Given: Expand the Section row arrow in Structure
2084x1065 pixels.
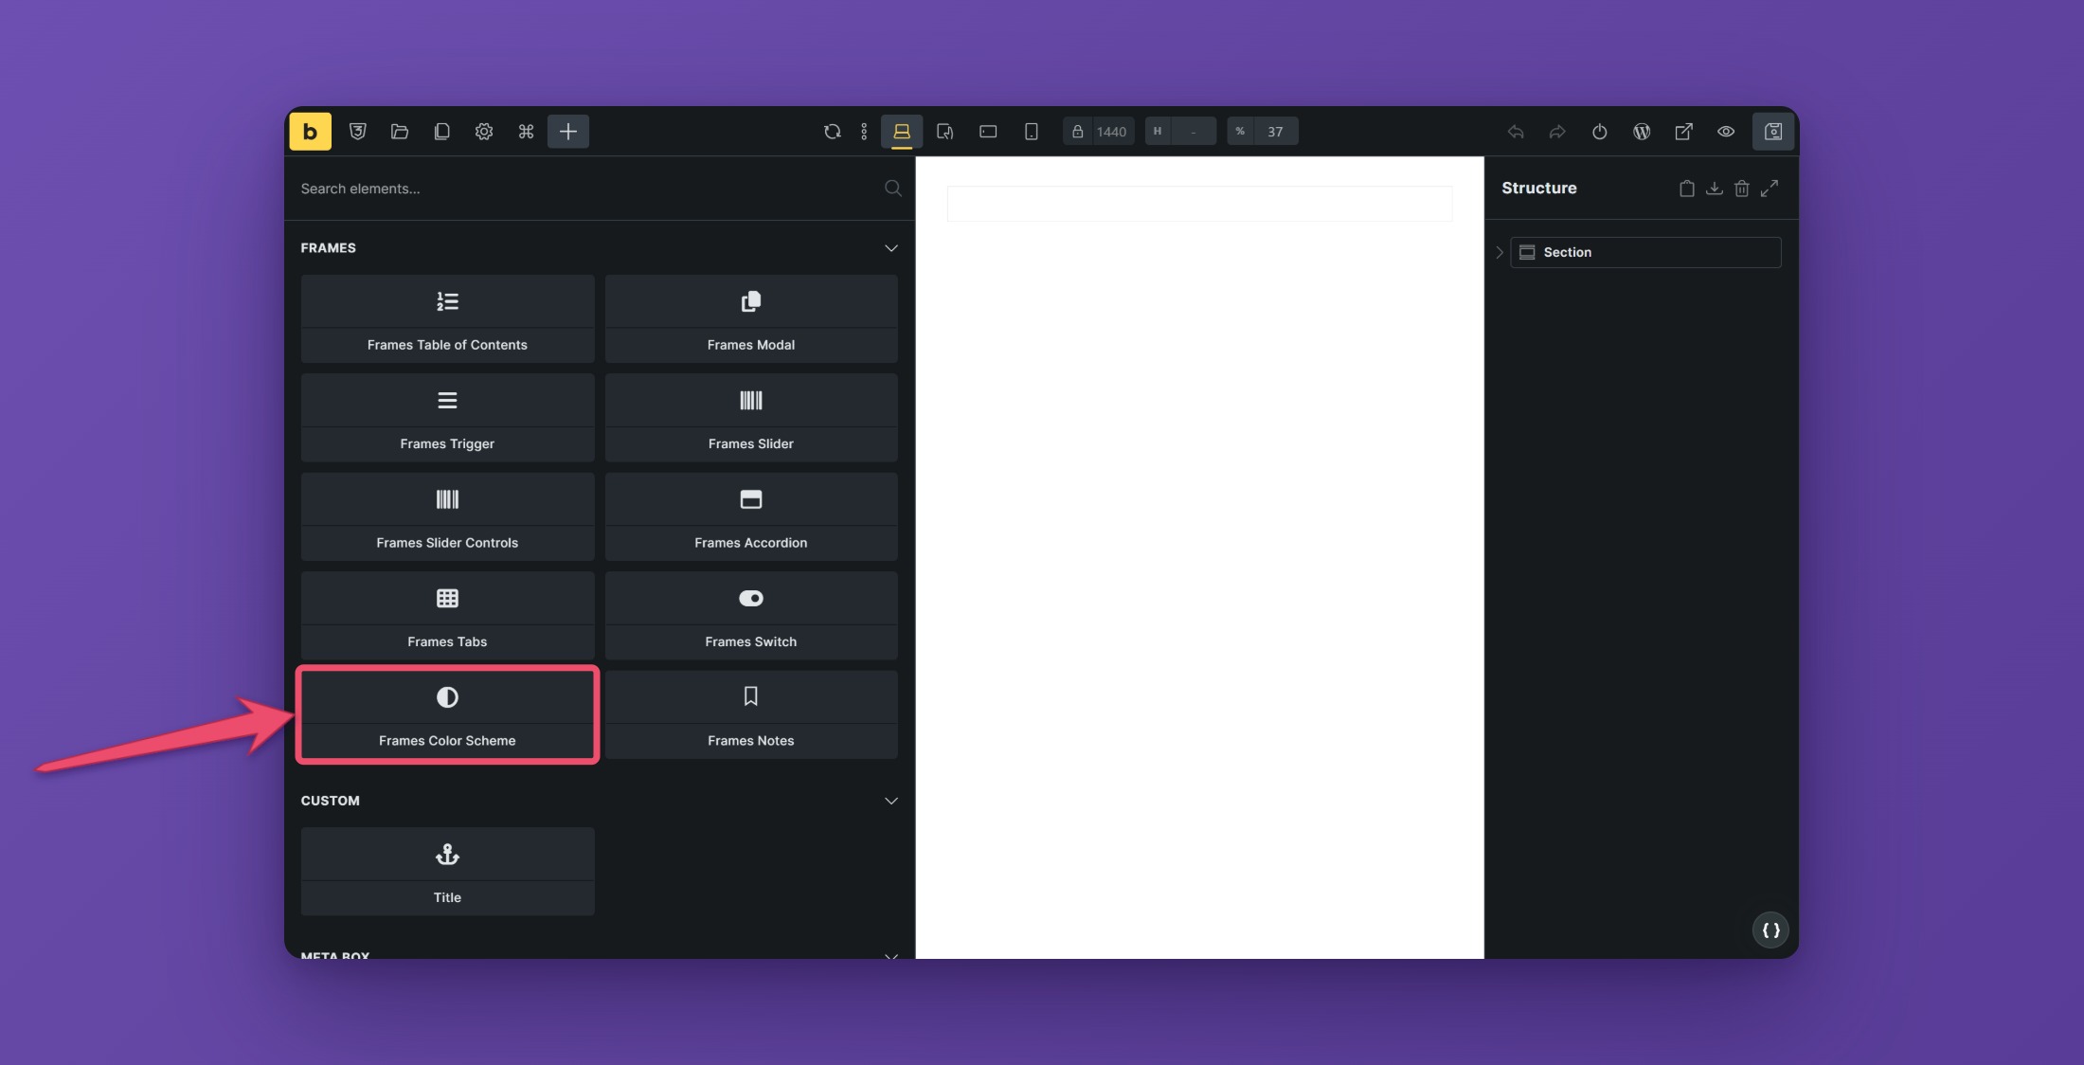Looking at the screenshot, I should pyautogui.click(x=1500, y=252).
